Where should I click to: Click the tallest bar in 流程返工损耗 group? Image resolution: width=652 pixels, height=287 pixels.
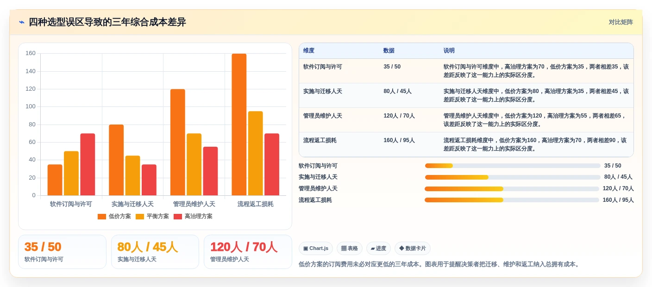[x=239, y=125]
